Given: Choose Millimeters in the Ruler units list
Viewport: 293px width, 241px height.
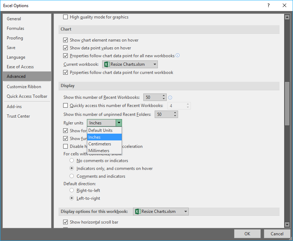Looking at the screenshot, I should click(104, 151).
